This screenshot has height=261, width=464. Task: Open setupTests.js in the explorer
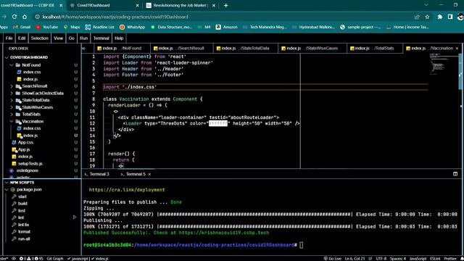click(x=30, y=164)
